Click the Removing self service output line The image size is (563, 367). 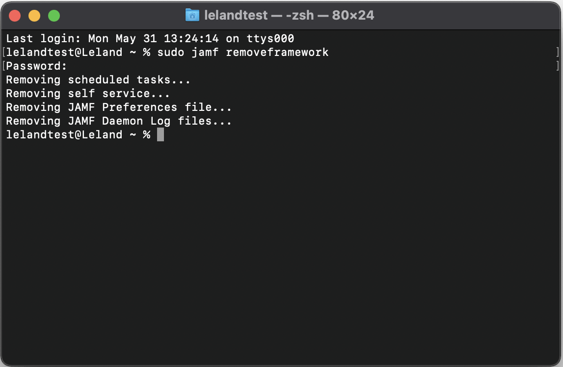point(88,93)
